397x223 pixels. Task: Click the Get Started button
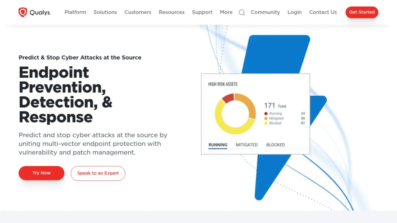(362, 12)
